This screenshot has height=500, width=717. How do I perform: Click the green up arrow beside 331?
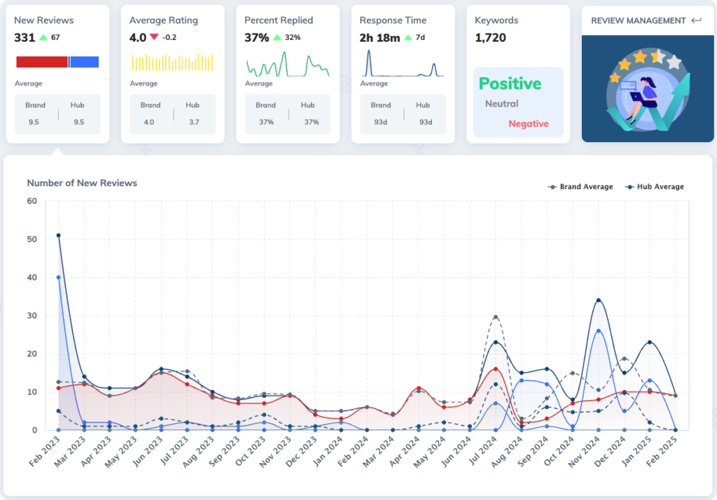(x=44, y=37)
